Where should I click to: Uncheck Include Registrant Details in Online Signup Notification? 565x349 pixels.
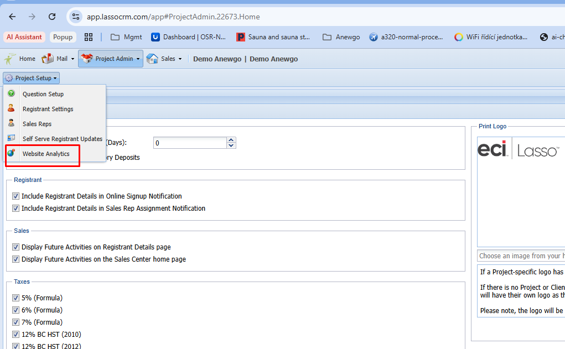(x=15, y=196)
